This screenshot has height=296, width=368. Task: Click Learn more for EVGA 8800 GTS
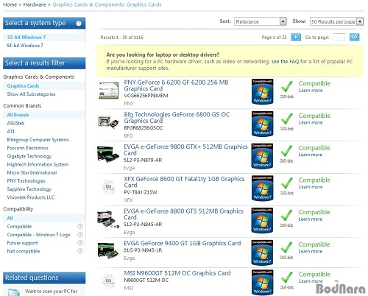(x=310, y=219)
